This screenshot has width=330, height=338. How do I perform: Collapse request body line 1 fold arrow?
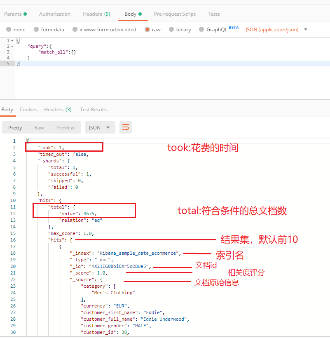12,40
